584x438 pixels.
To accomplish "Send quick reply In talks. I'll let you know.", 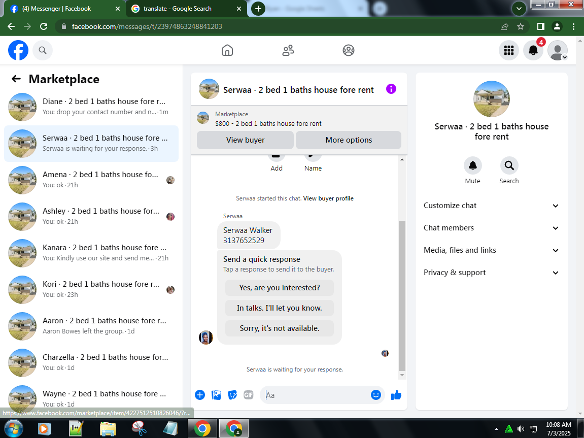I will click(x=280, y=308).
